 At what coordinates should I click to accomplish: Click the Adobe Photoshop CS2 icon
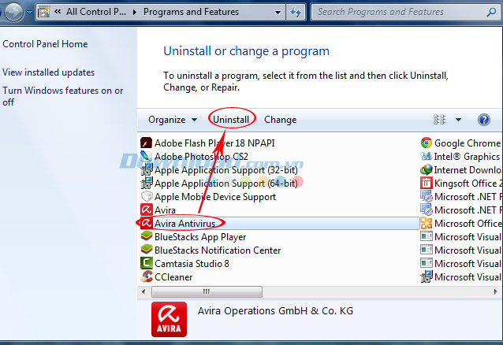(147, 156)
